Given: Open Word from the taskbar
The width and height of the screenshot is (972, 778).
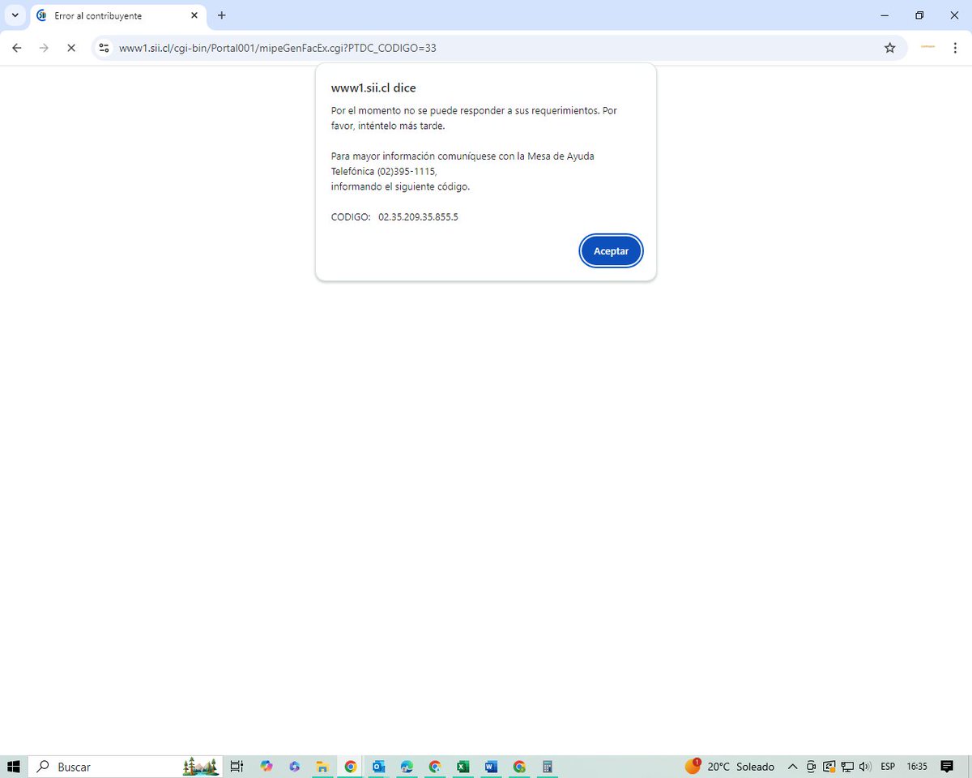Looking at the screenshot, I should [491, 766].
